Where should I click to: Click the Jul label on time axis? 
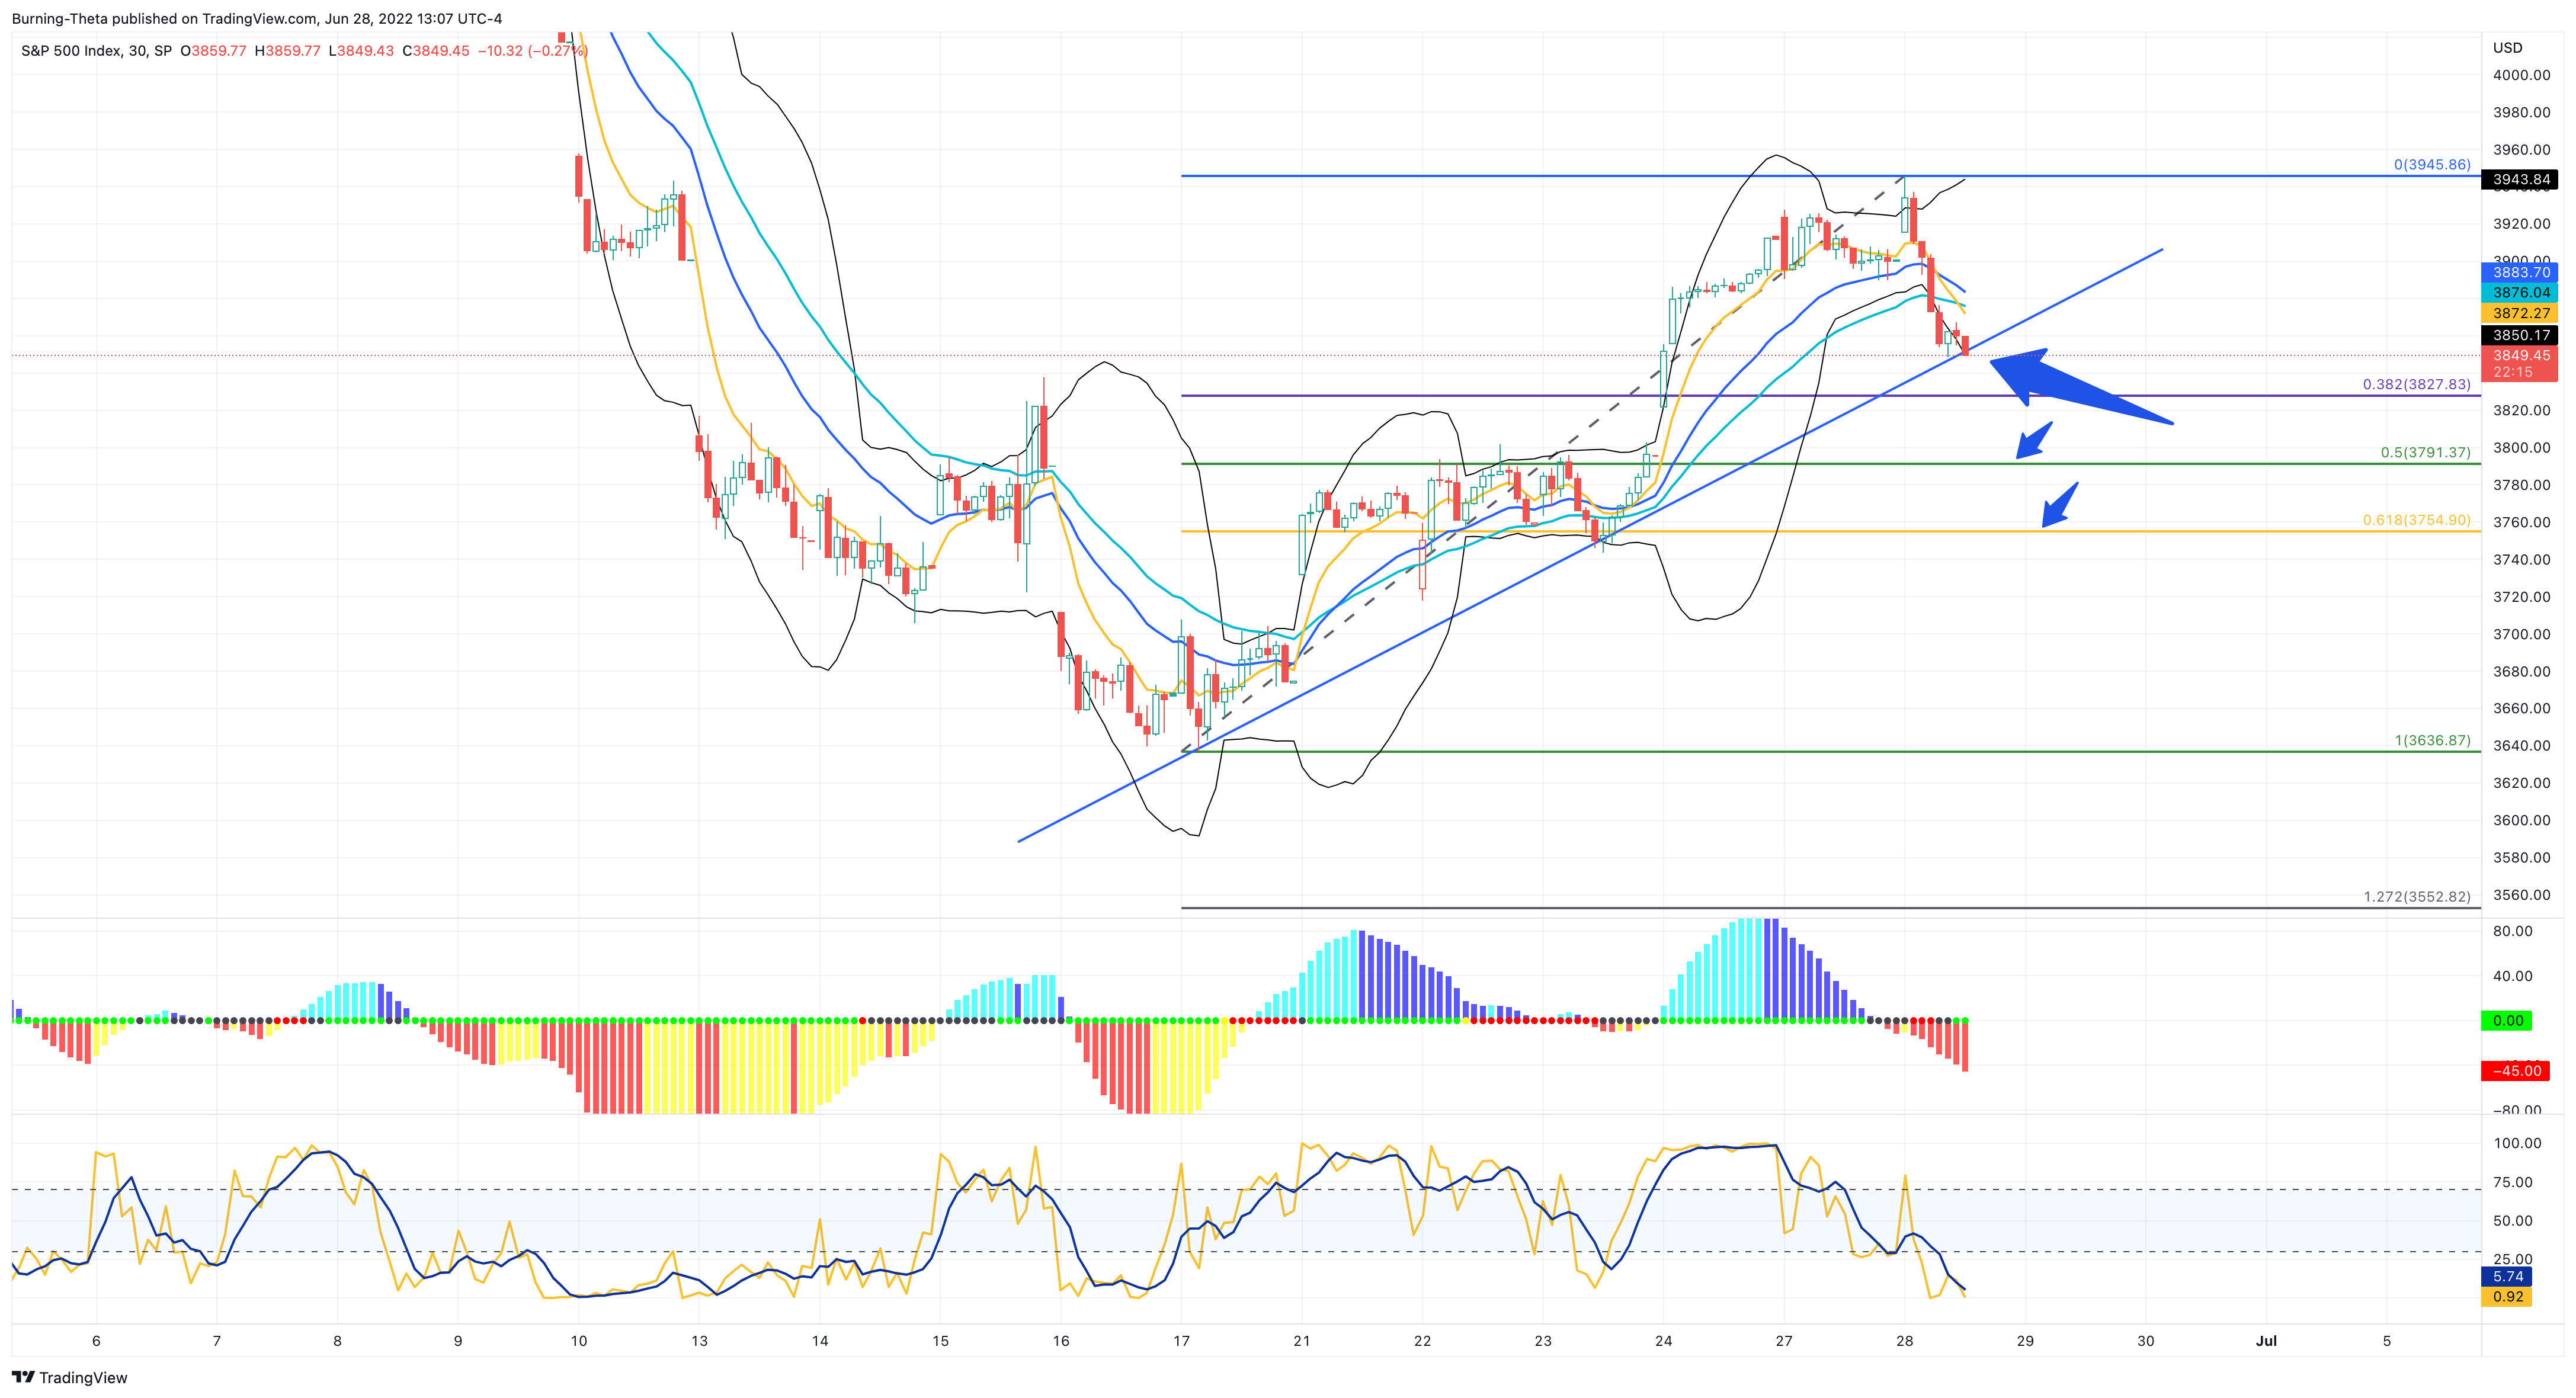click(2266, 1341)
